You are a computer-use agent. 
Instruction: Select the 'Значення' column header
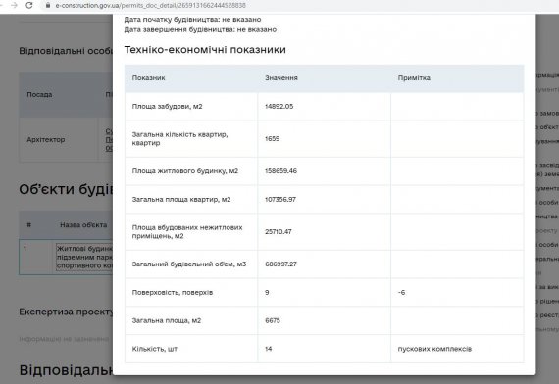[x=280, y=78]
